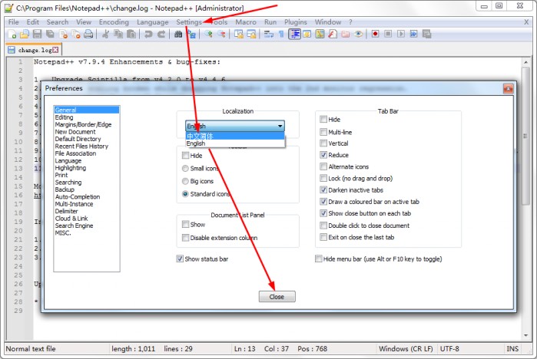537x359 pixels.
Task: Toggle the Indent guide toolbar icon
Action: [294, 35]
